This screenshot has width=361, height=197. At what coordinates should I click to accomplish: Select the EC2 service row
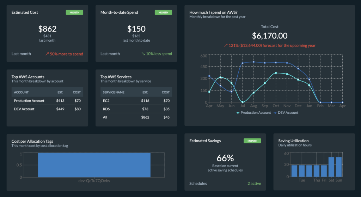coord(136,101)
